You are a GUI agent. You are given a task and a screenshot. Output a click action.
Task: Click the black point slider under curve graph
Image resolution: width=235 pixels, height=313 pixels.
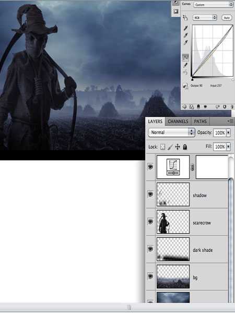[x=192, y=80]
